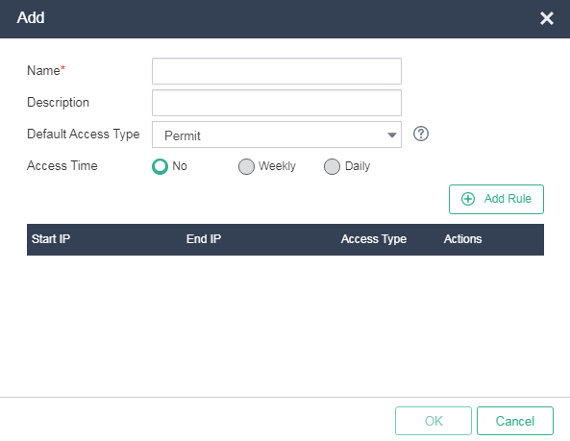This screenshot has height=441, width=570.
Task: Expand the Permit dropdown arrow
Action: 391,135
